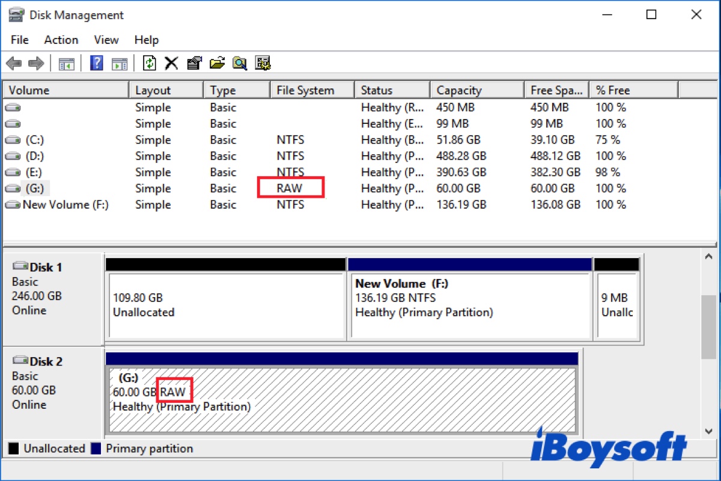Open Properties from the toolbar icon
This screenshot has width=721, height=481.
click(194, 63)
